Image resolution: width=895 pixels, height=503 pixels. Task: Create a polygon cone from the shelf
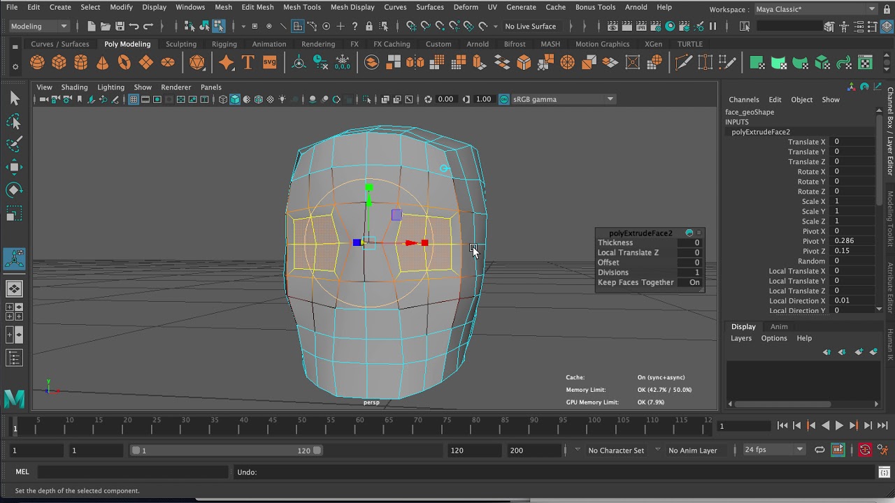[x=102, y=63]
